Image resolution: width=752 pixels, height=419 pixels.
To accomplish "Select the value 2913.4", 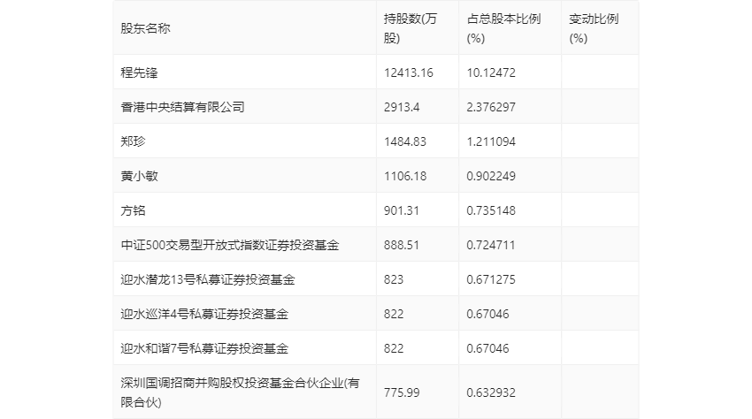I will pyautogui.click(x=402, y=107).
